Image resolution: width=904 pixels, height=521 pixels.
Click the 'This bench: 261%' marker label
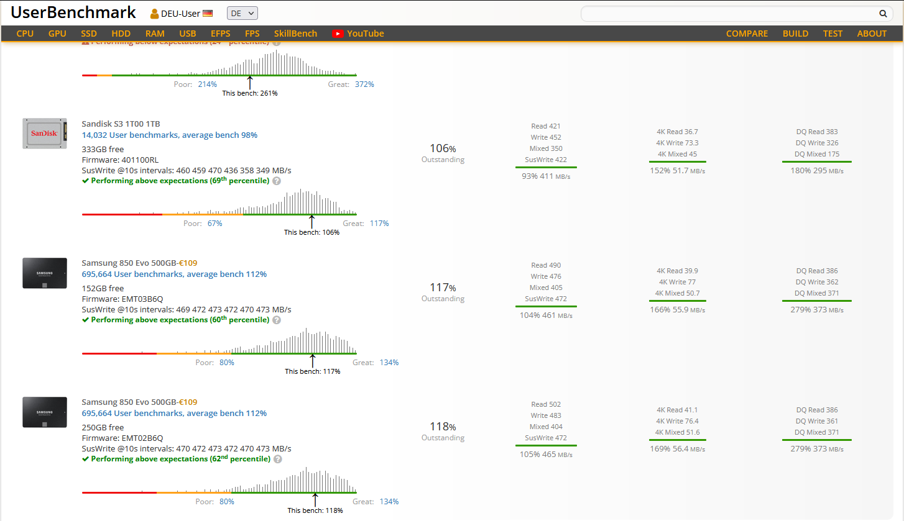(x=250, y=93)
